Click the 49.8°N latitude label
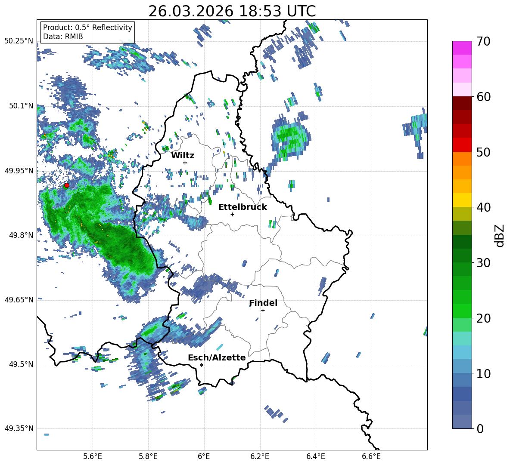 [x=21, y=235]
